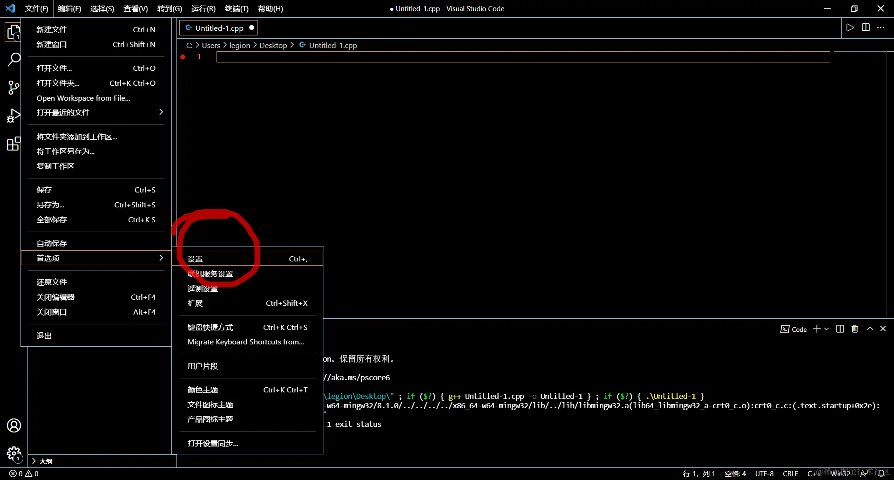
Task: Click the VS Code logo icon
Action: pyautogui.click(x=10, y=8)
